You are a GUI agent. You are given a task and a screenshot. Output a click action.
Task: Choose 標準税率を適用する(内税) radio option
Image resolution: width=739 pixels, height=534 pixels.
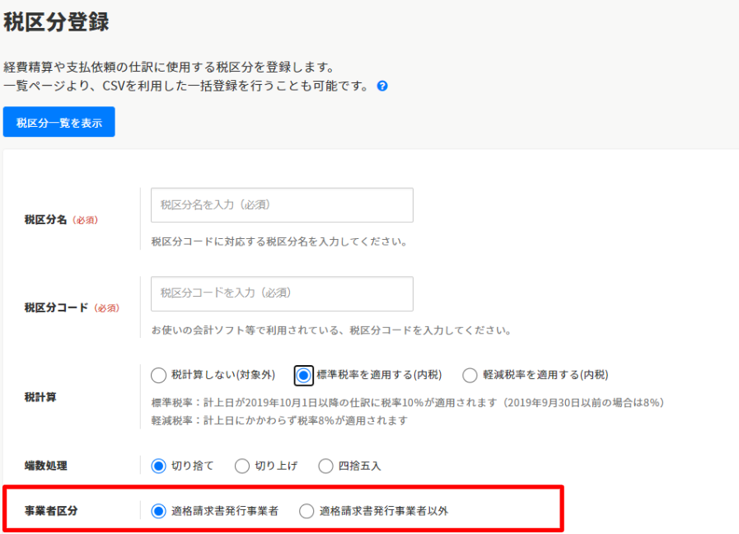(x=304, y=376)
